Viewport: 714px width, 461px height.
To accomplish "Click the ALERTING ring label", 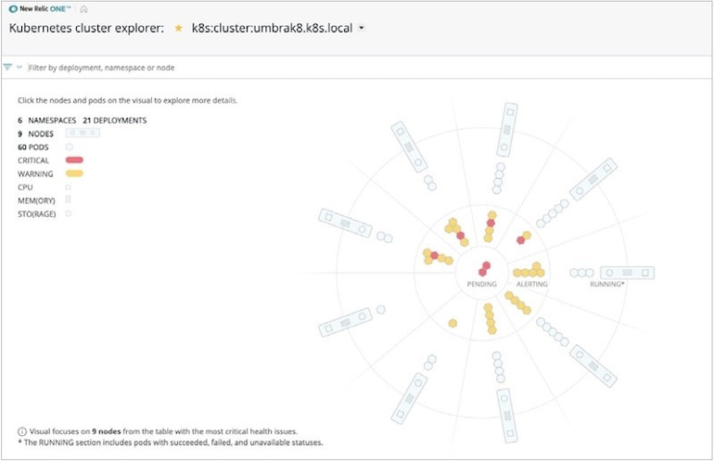I will 532,284.
